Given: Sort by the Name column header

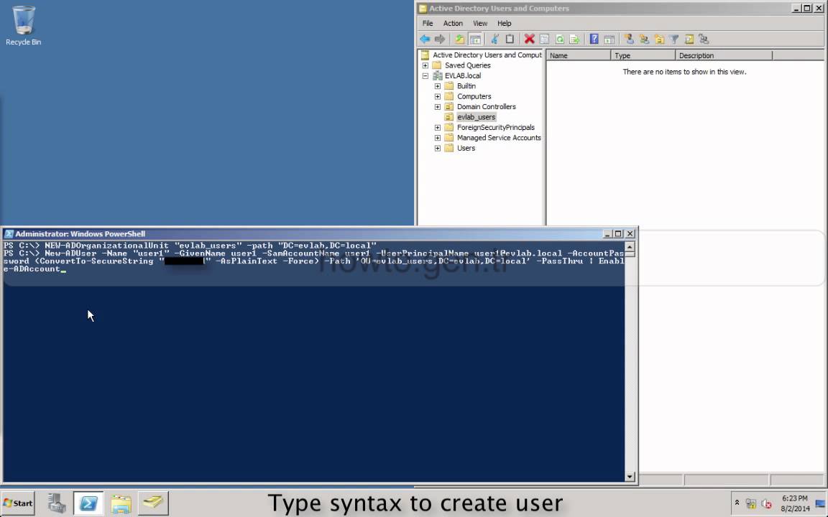Looking at the screenshot, I should pyautogui.click(x=578, y=55).
